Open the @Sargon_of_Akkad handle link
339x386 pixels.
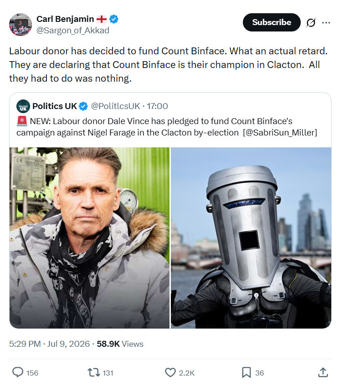[x=73, y=31]
